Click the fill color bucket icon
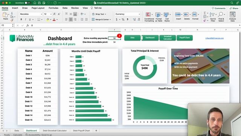 coord(48,20)
